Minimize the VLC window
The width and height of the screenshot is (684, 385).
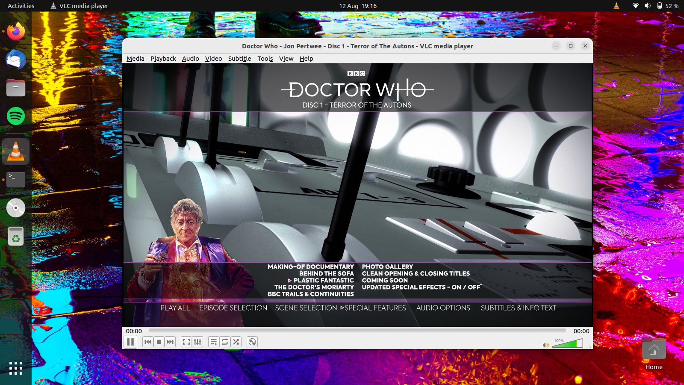[556, 46]
